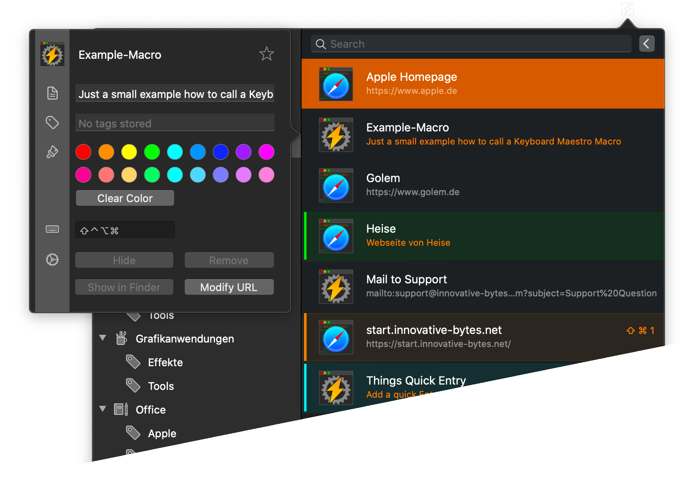The width and height of the screenshot is (694, 485).
Task: Click the lightning menu bar icon at the top
Action: click(x=628, y=9)
